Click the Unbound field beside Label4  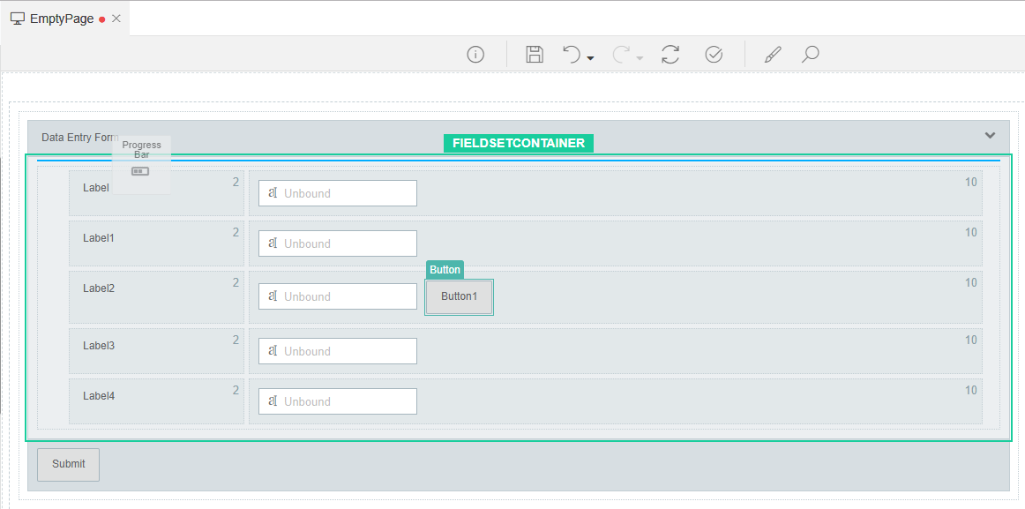[337, 401]
